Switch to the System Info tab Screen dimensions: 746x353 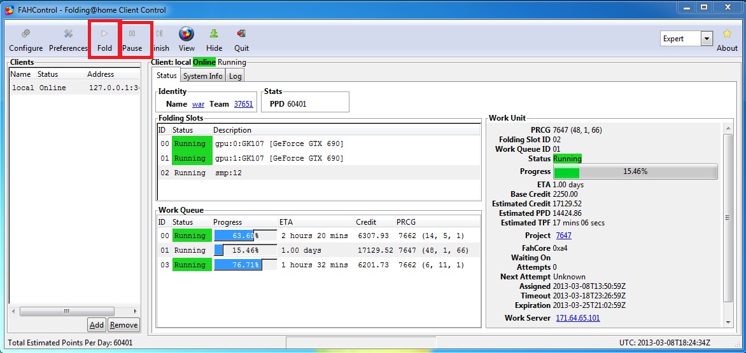click(202, 76)
